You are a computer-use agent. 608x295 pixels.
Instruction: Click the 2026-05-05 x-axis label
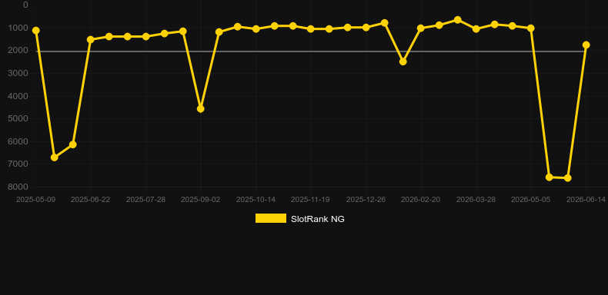click(x=530, y=200)
